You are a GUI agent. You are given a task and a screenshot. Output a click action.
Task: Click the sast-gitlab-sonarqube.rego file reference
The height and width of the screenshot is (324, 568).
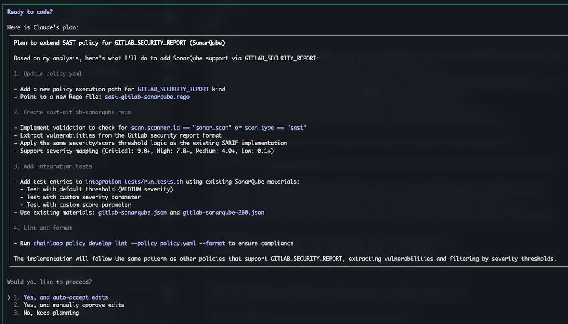pos(147,97)
